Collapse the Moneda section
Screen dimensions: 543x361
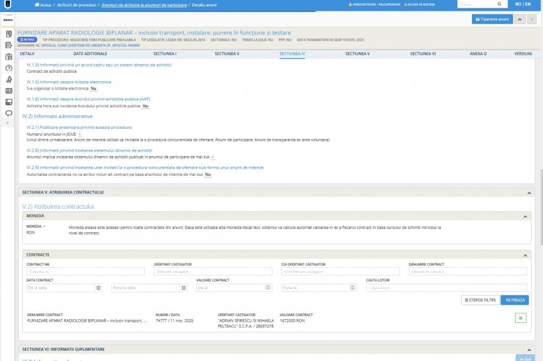coord(525,216)
